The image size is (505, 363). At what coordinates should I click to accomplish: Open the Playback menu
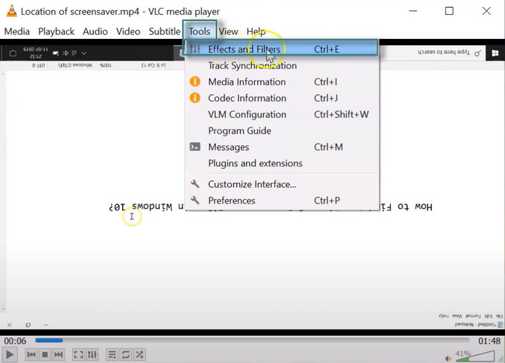point(56,32)
